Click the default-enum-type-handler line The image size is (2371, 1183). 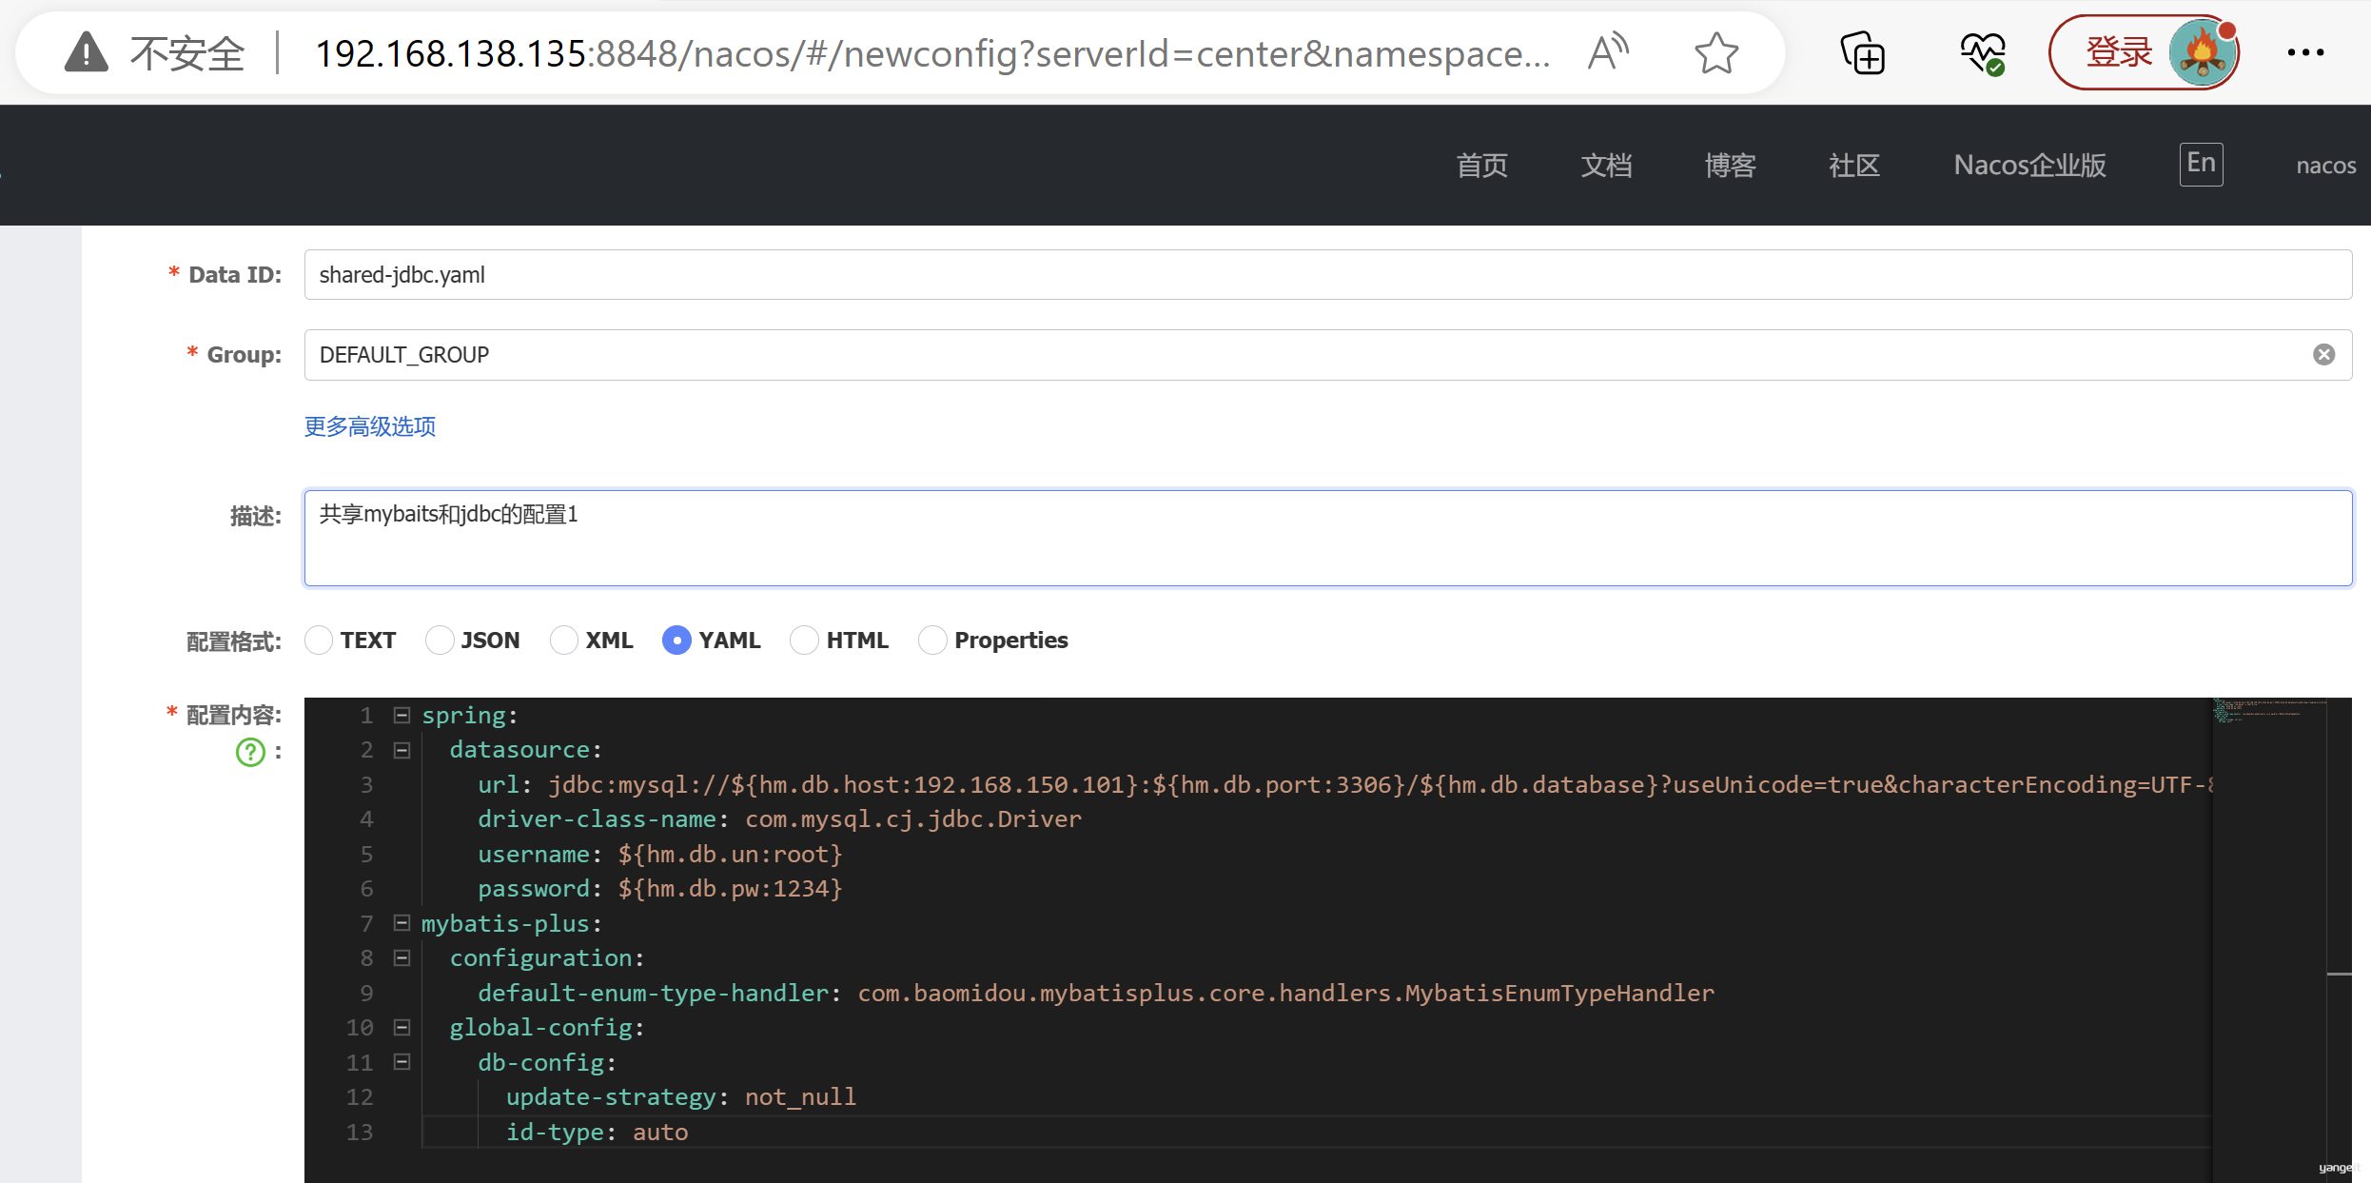point(1095,993)
